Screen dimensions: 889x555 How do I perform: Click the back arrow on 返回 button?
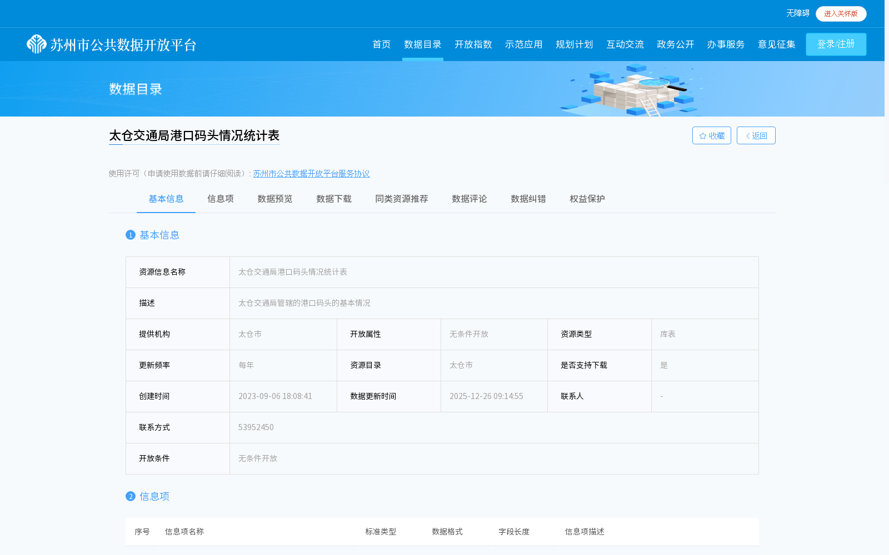point(748,136)
